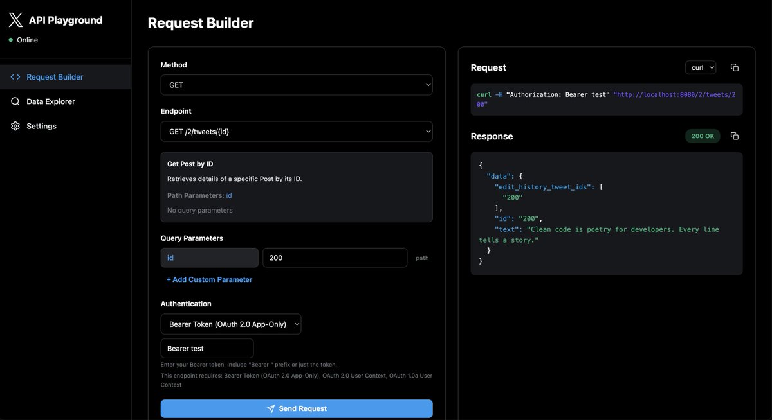
Task: Click the id path parameter link
Action: 229,195
